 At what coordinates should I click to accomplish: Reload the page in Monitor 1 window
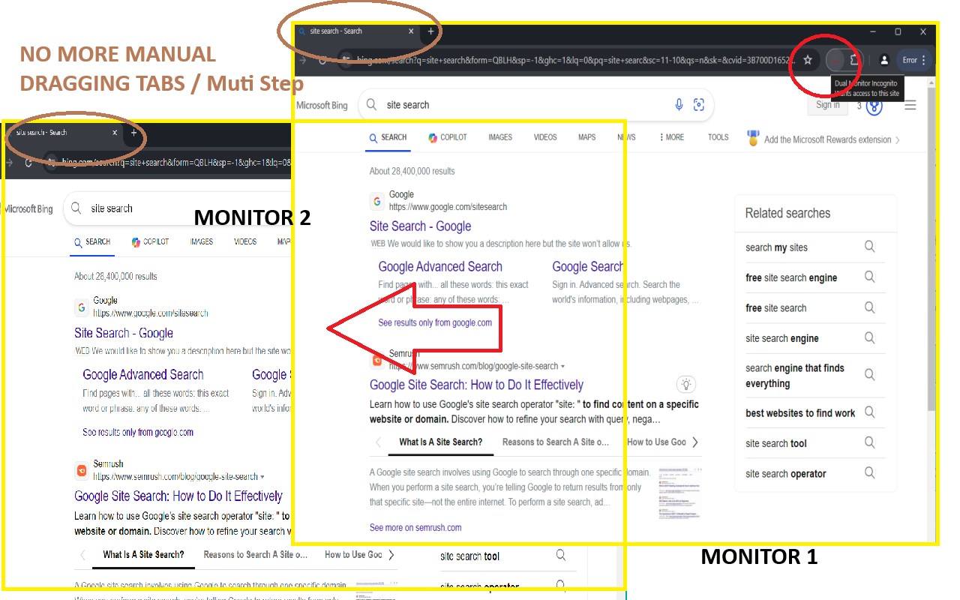tap(322, 60)
